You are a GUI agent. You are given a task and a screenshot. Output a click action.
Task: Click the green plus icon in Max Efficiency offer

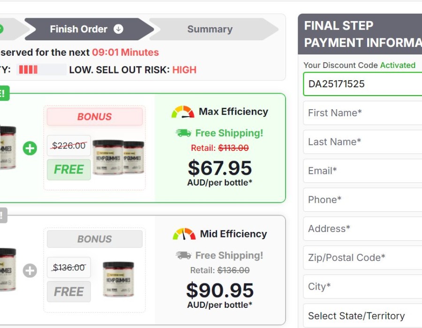coord(30,149)
